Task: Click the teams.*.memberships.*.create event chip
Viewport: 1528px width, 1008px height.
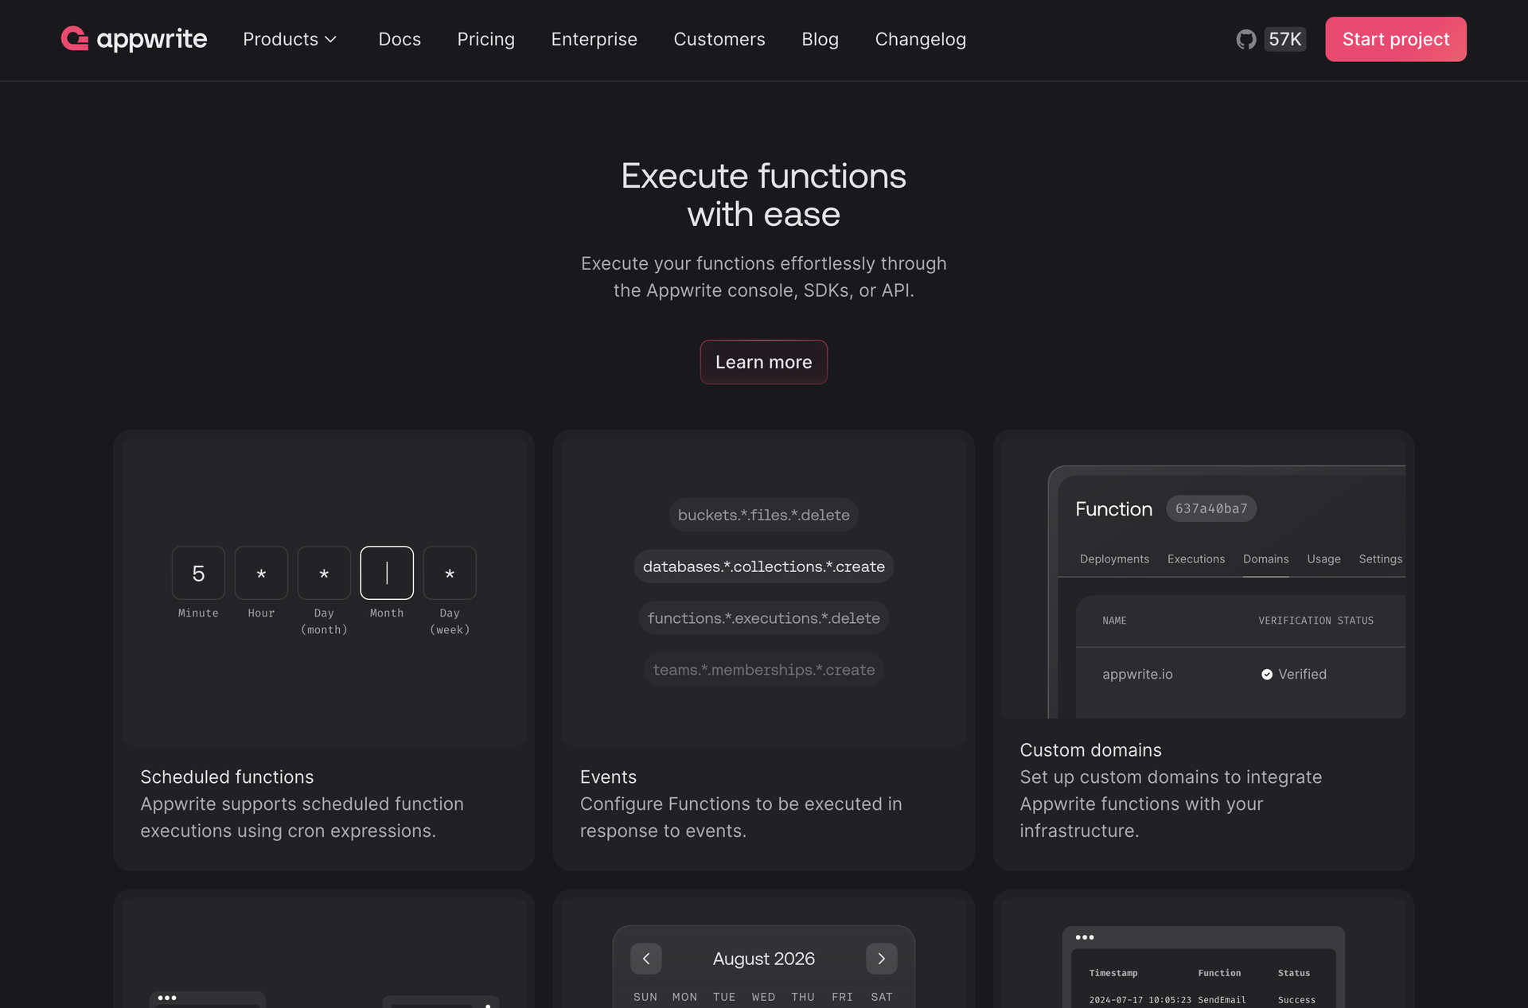Action: pos(764,670)
